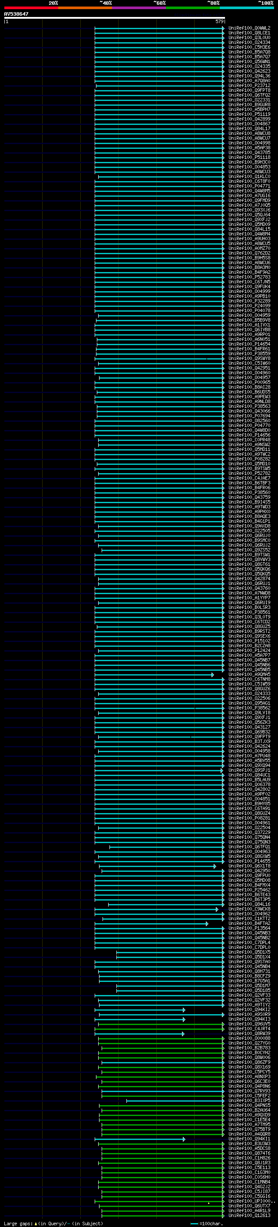Click the UniRef100_Q37229 label
This screenshot has height=1227, width=278.
coord(249,833)
